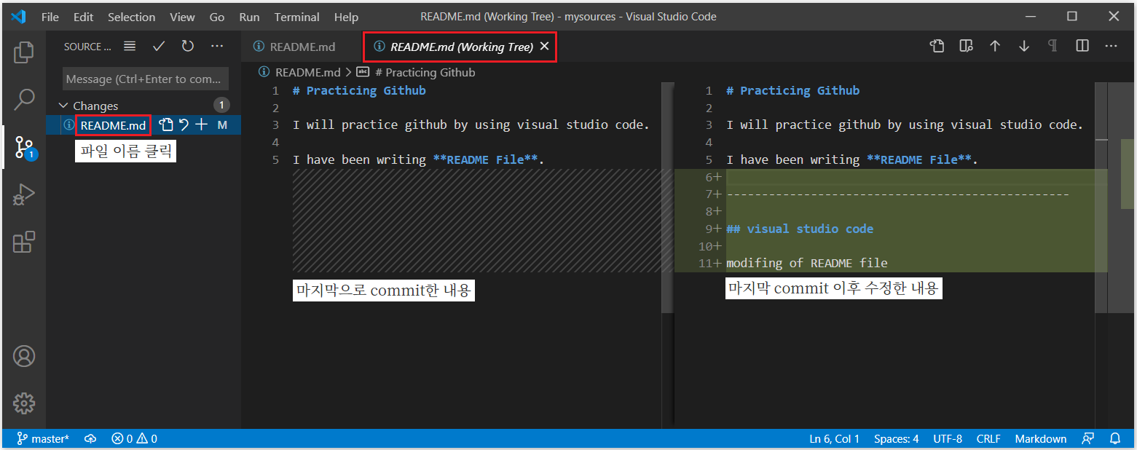Screen dimensions: 1137x450
Task: Click '# Practicing Github' heading in left editor
Action: pos(359,91)
